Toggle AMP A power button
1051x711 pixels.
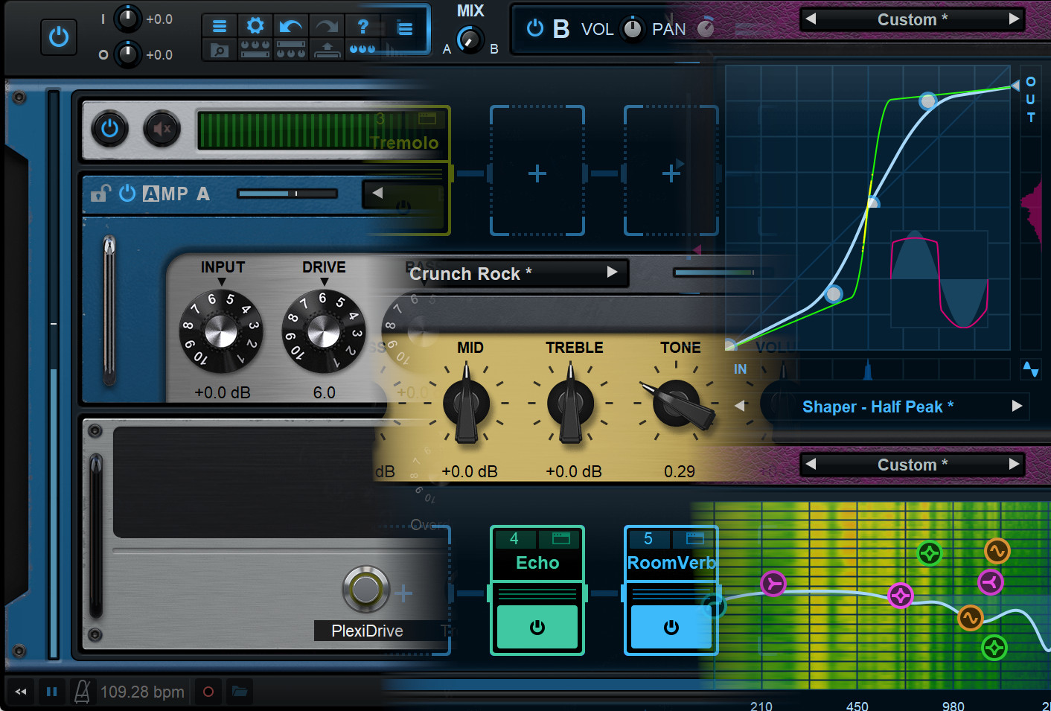[x=127, y=194]
